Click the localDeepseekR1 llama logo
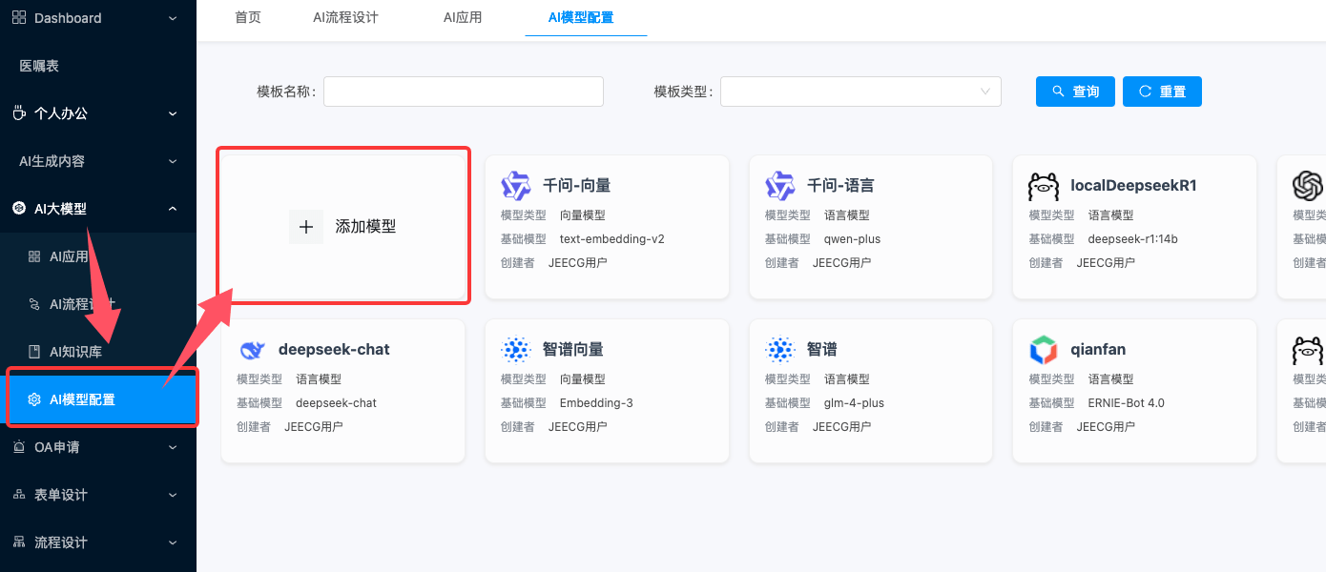 pyautogui.click(x=1044, y=185)
